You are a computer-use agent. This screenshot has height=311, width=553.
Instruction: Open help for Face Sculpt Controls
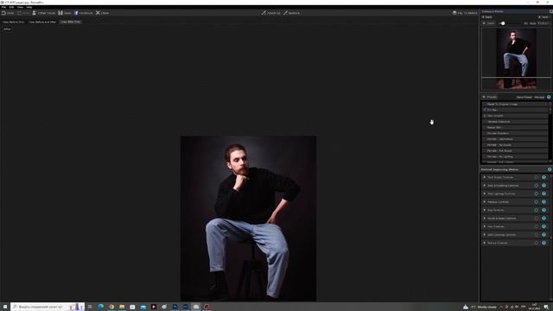click(x=543, y=177)
